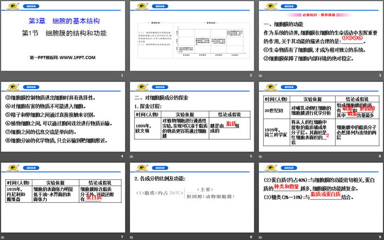Viewport: 384px width, 240px height.
Task: Click the logo icon on slide 4
Action: click(11, 86)
